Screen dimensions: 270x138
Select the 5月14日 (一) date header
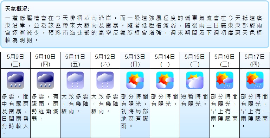click(165, 60)
